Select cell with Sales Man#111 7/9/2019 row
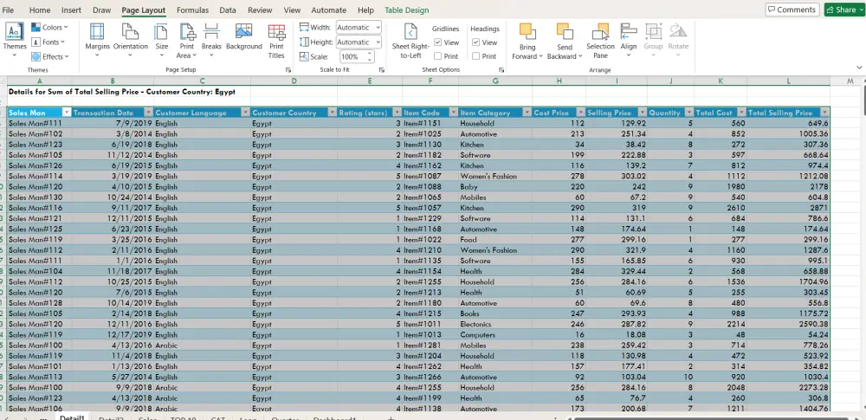 tap(39, 123)
